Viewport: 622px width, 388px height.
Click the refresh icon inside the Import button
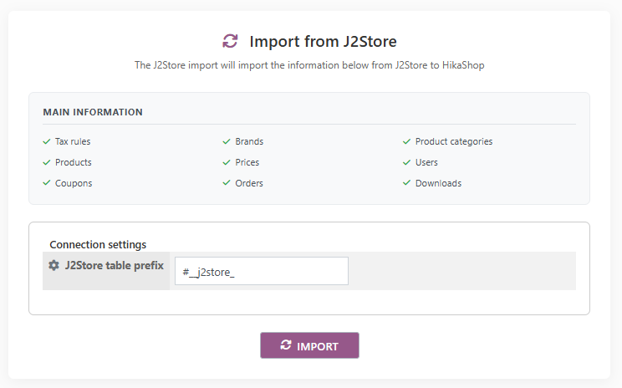pyautogui.click(x=286, y=345)
